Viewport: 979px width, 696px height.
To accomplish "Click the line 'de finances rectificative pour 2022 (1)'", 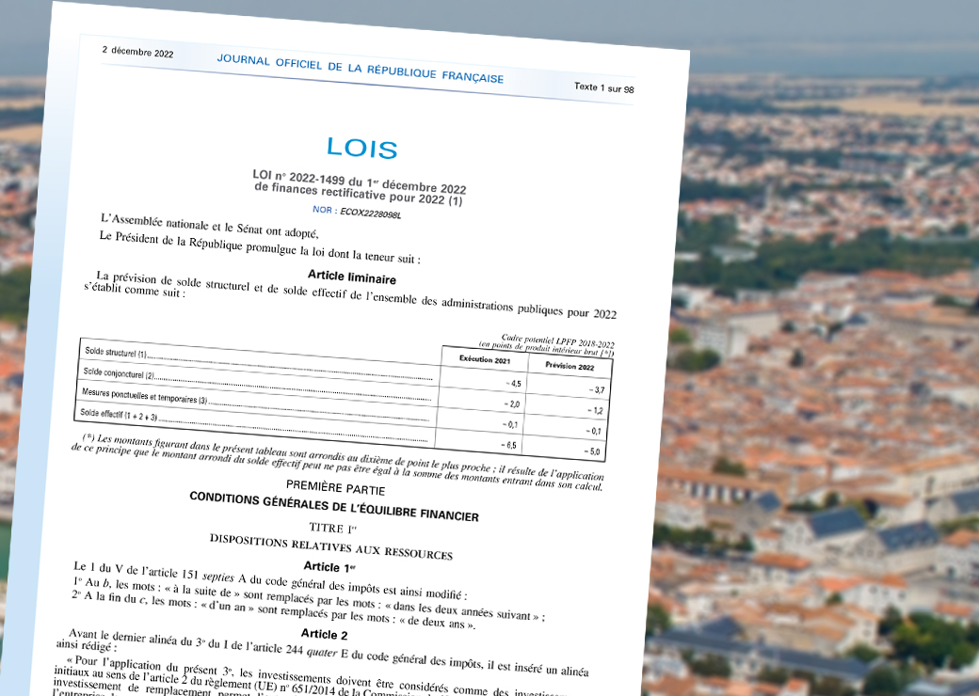I will [x=359, y=194].
